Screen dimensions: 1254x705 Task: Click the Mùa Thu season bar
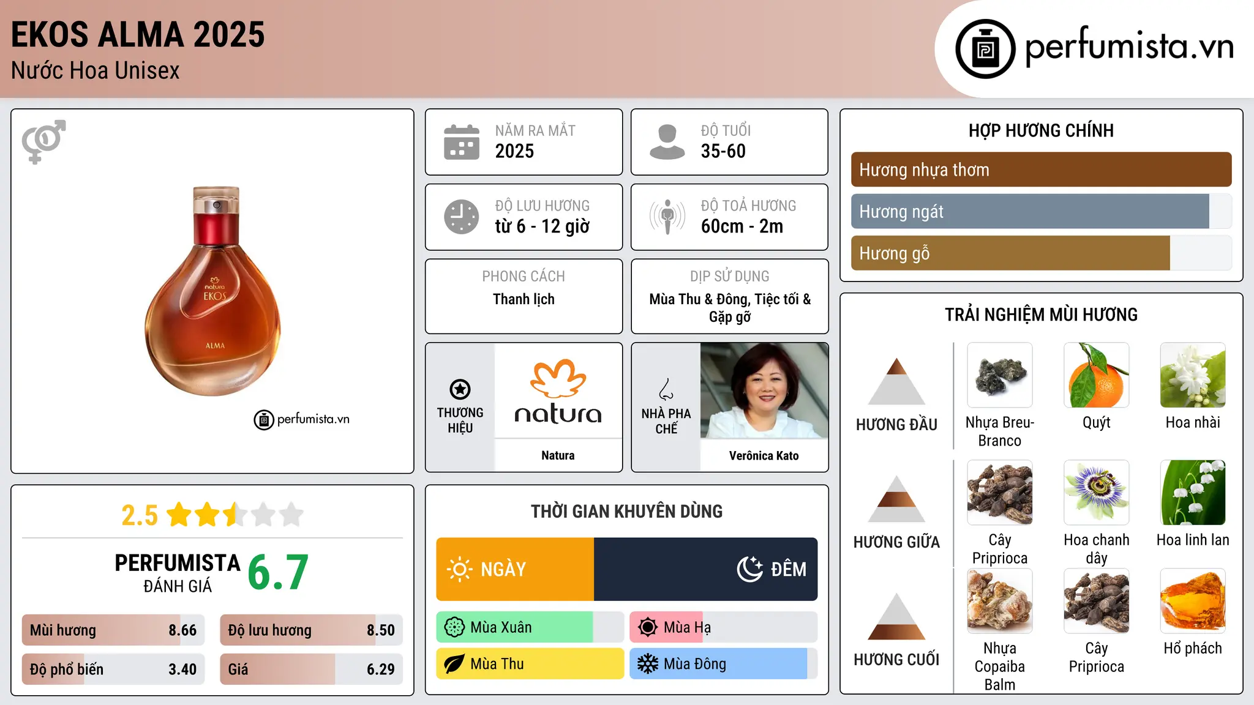530,664
